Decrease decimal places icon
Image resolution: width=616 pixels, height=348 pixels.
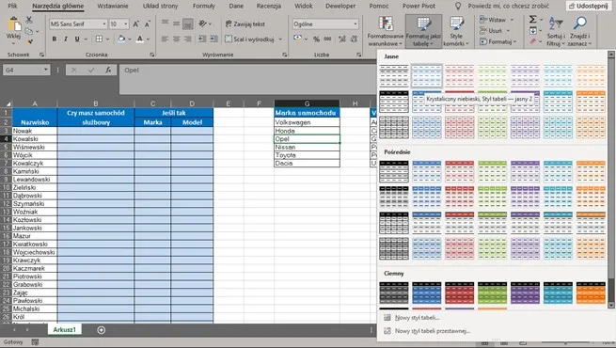(354, 39)
